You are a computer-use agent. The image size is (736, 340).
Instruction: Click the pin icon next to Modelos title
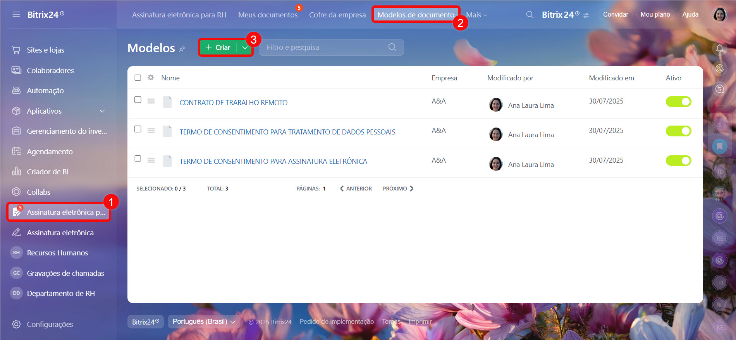[x=182, y=49]
